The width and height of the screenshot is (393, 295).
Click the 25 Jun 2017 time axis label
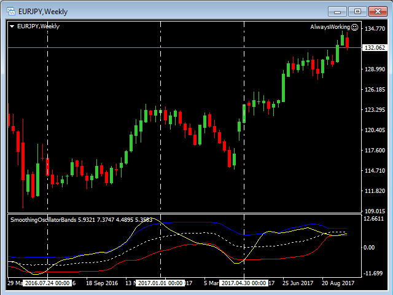pos(298,283)
